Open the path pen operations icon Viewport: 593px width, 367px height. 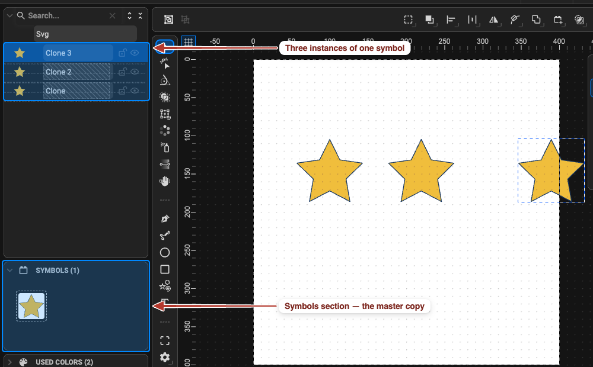tap(515, 20)
